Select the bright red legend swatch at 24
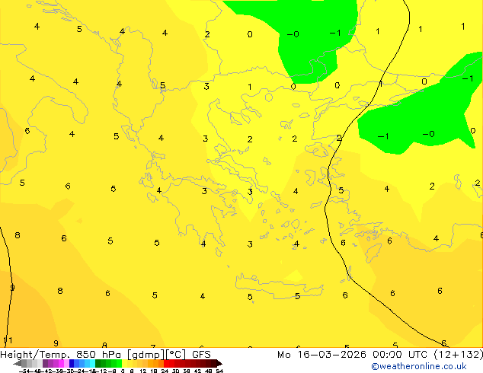Screen dimensions: 483x373 tap(166, 363)
